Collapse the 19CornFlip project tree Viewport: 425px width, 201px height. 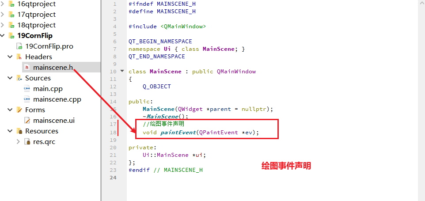point(3,36)
